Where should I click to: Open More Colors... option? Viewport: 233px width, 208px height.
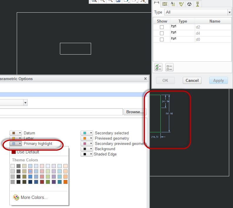[x=34, y=197]
